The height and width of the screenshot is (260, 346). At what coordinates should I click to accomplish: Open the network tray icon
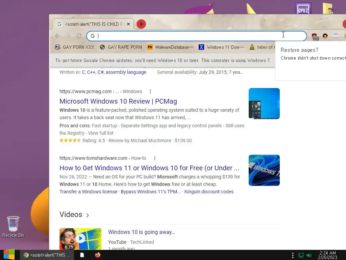pyautogui.click(x=301, y=255)
